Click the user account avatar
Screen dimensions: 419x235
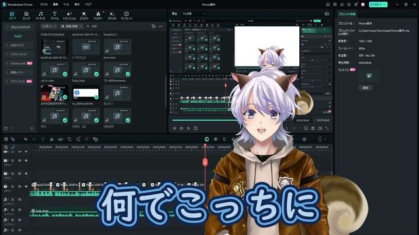pyautogui.click(x=363, y=5)
